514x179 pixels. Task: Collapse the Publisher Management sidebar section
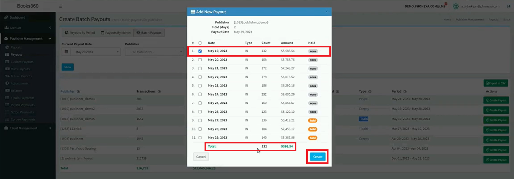[50, 39]
